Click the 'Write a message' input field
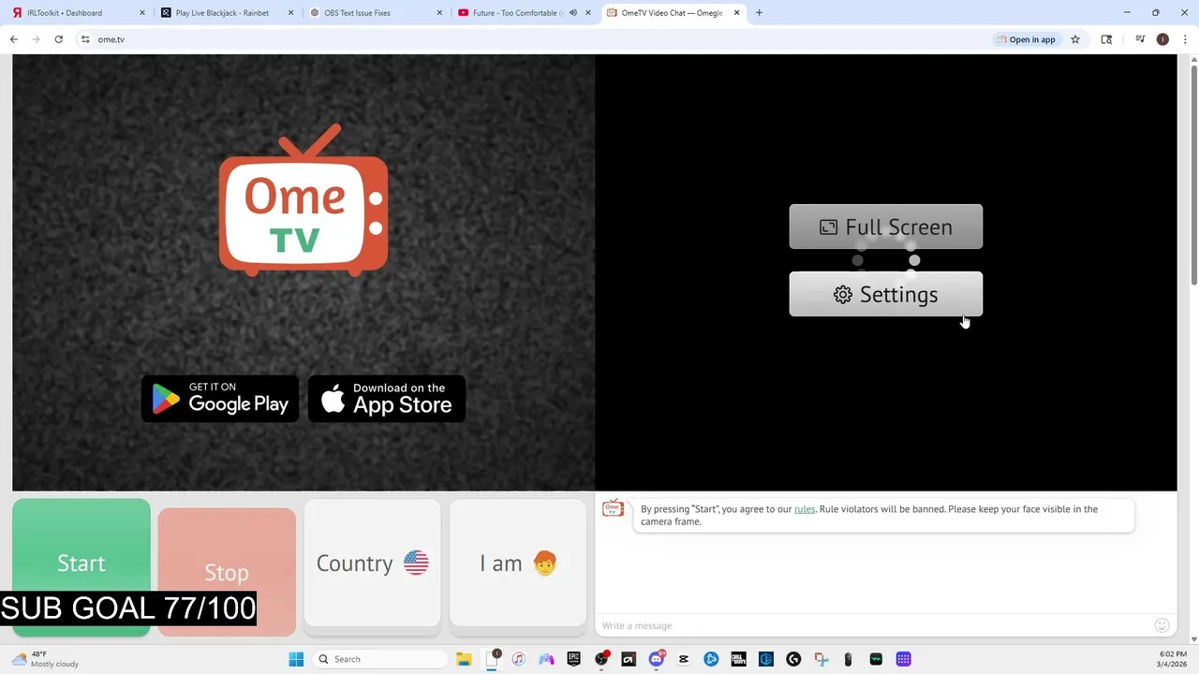Viewport: 1199px width, 674px height. click(876, 625)
